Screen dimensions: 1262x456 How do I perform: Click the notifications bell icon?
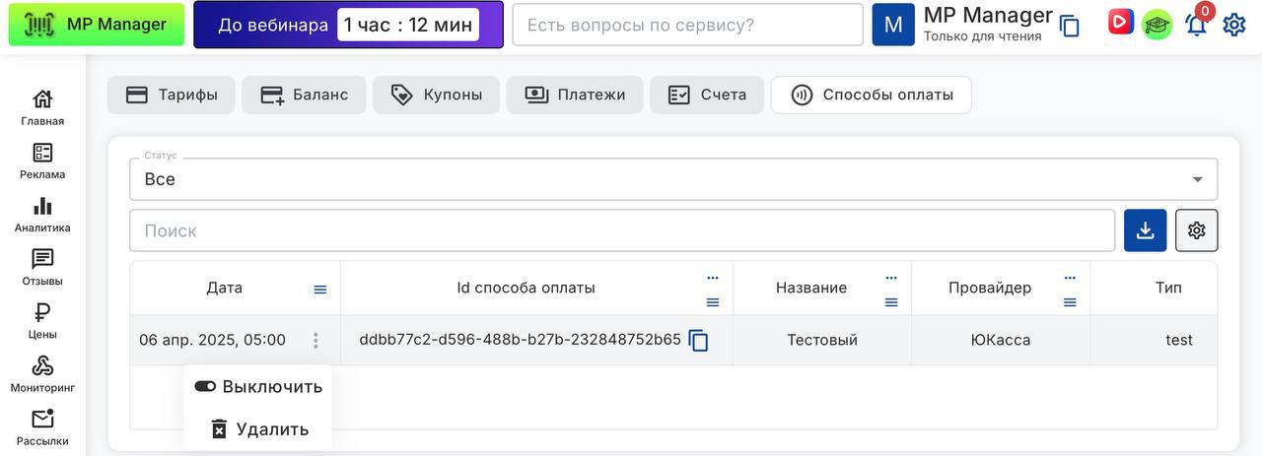(x=1196, y=25)
